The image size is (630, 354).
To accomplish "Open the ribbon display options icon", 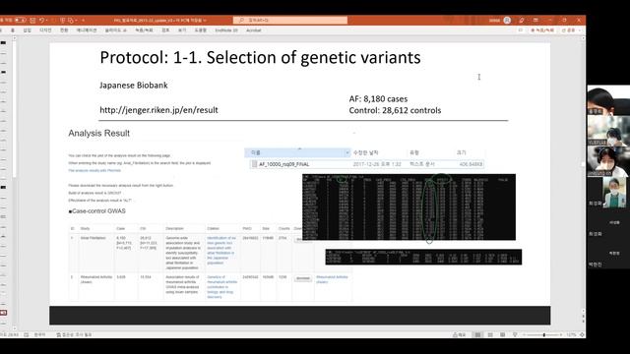I will pos(535,20).
